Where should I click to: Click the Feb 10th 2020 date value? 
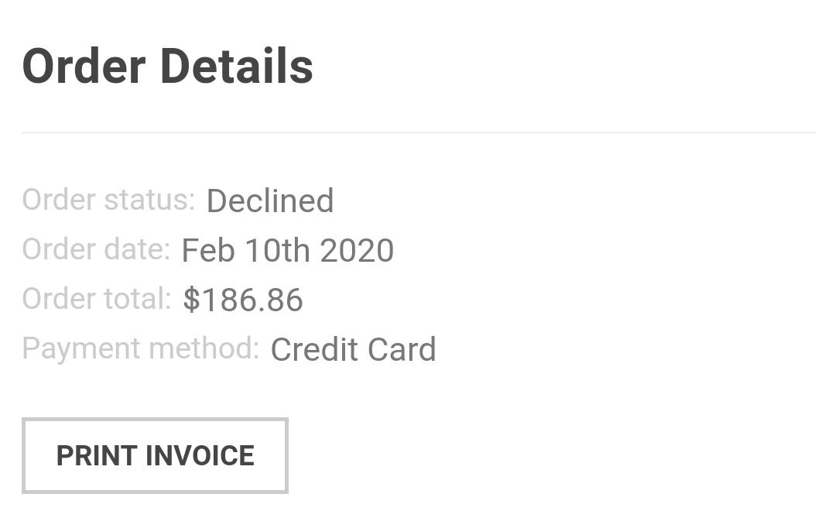[287, 251]
